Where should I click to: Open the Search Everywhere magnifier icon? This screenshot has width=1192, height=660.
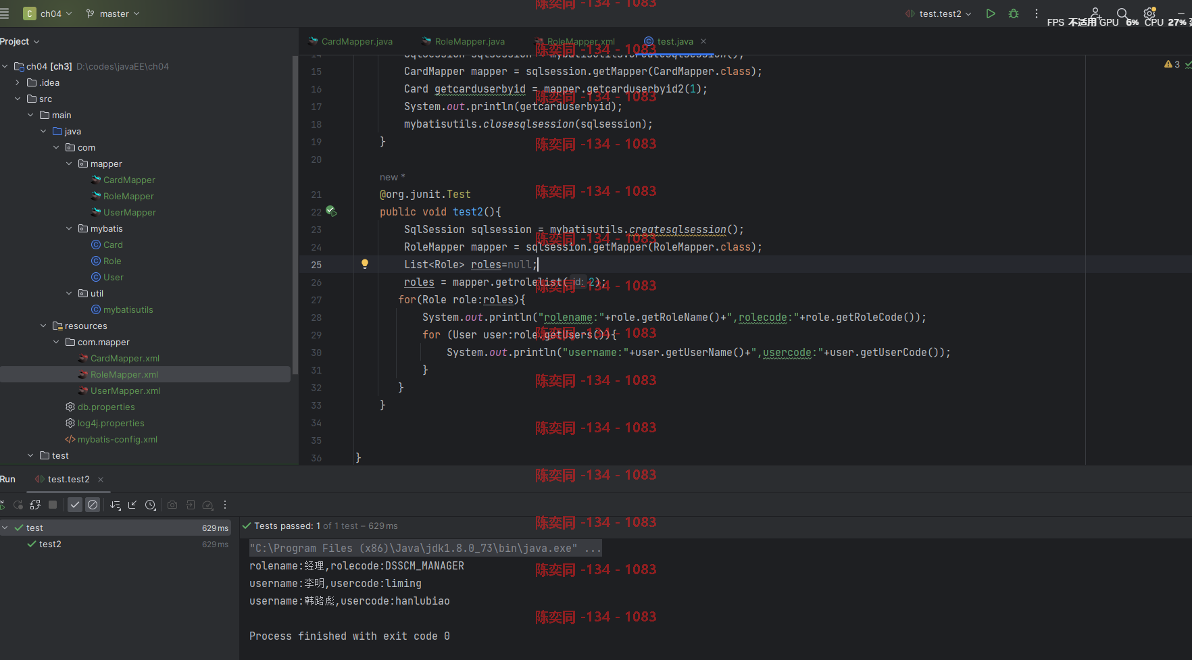1122,14
